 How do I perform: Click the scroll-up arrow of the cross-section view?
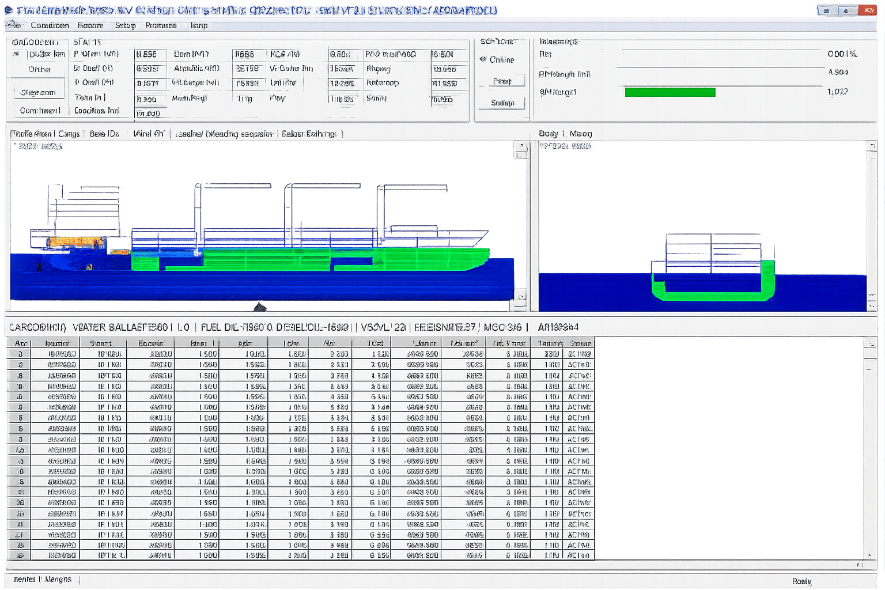[872, 146]
